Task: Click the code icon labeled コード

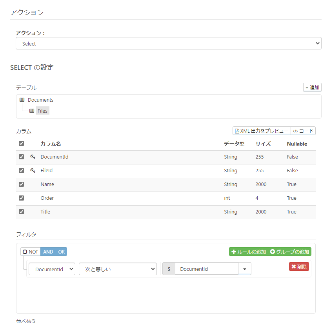Action: [x=296, y=131]
